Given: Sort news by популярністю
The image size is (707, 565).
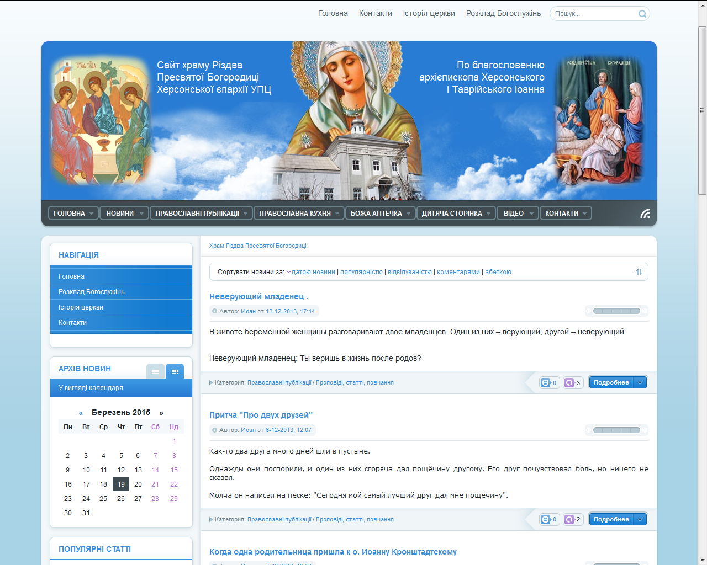Looking at the screenshot, I should (x=361, y=272).
